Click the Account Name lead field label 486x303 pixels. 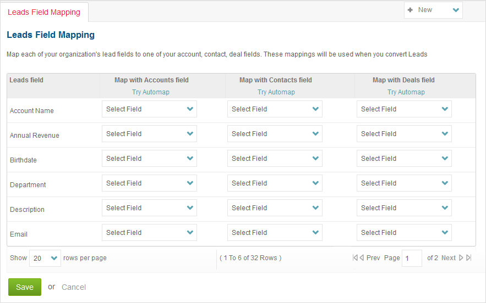(31, 111)
